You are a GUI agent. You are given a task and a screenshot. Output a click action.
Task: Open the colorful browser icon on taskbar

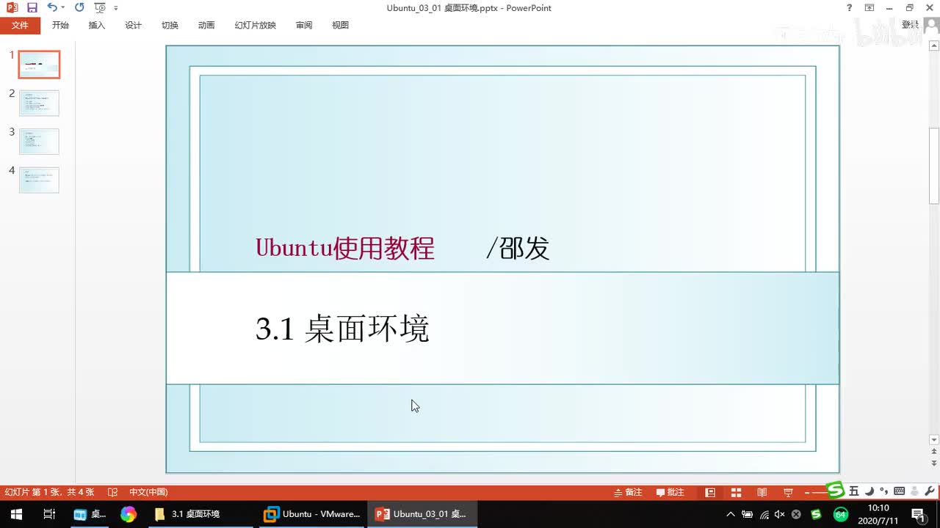tap(129, 514)
